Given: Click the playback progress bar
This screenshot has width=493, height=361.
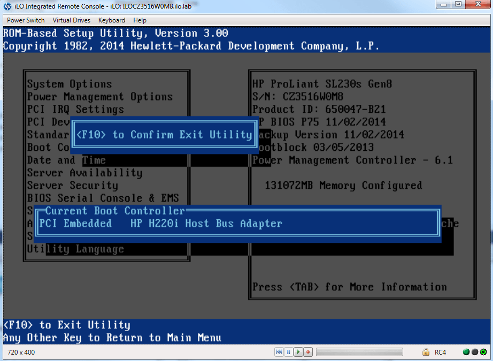Looking at the screenshot, I should (359, 352).
